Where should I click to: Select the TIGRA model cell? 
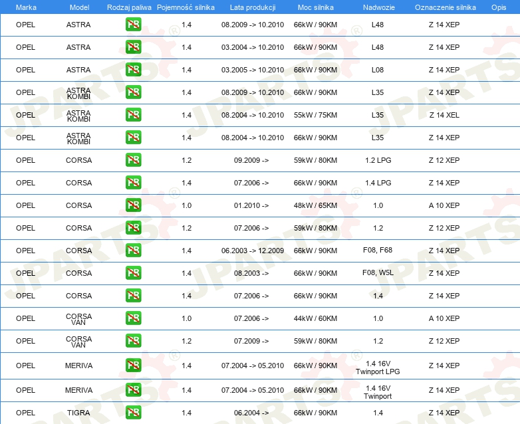click(x=78, y=413)
